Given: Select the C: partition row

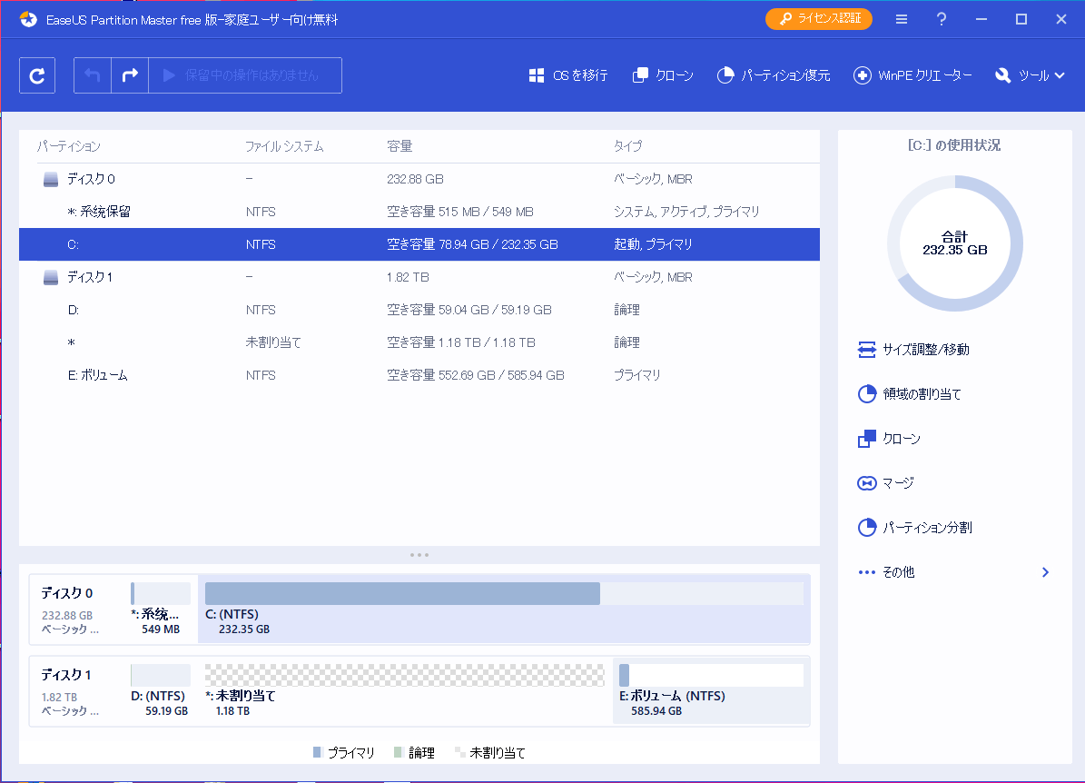Looking at the screenshot, I should pos(419,244).
